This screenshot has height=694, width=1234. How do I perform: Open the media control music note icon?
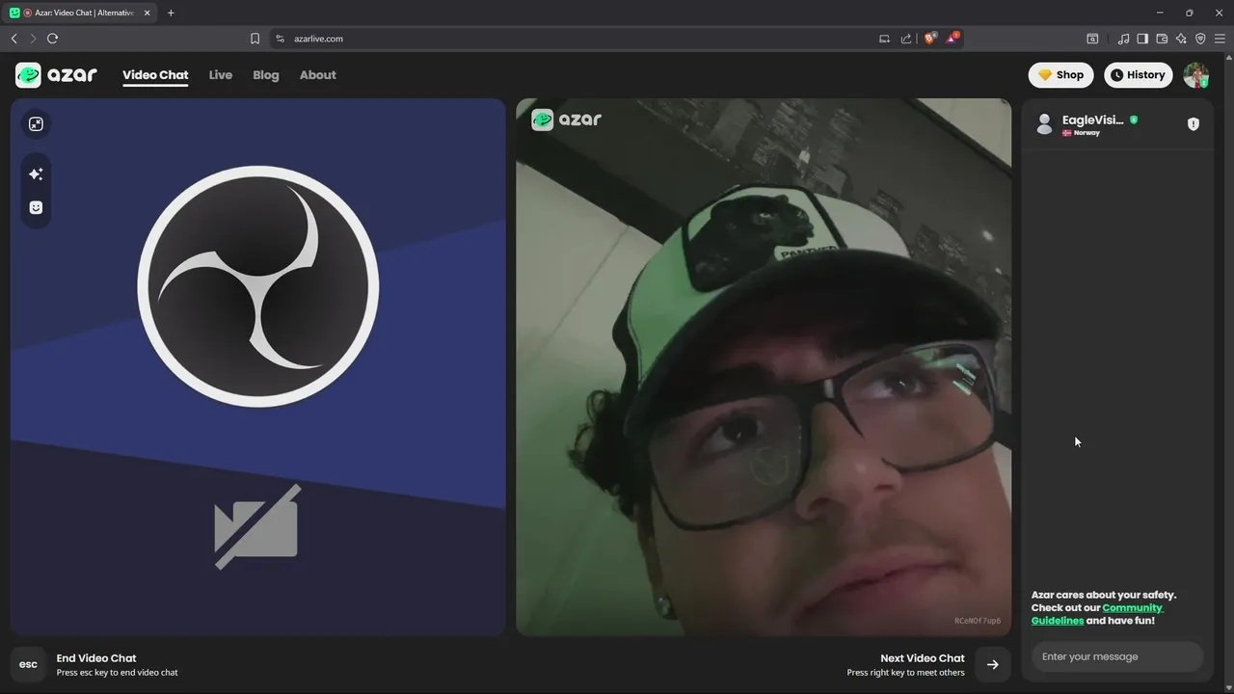[1123, 39]
